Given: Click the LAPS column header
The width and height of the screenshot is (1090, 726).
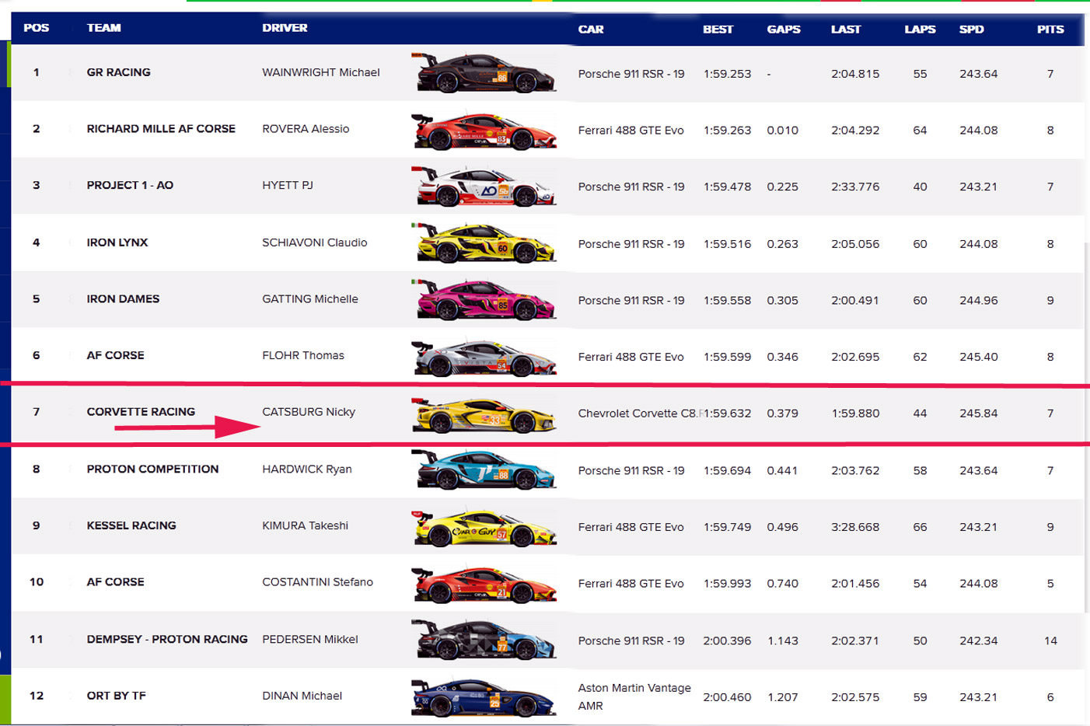Looking at the screenshot, I should click(x=920, y=30).
